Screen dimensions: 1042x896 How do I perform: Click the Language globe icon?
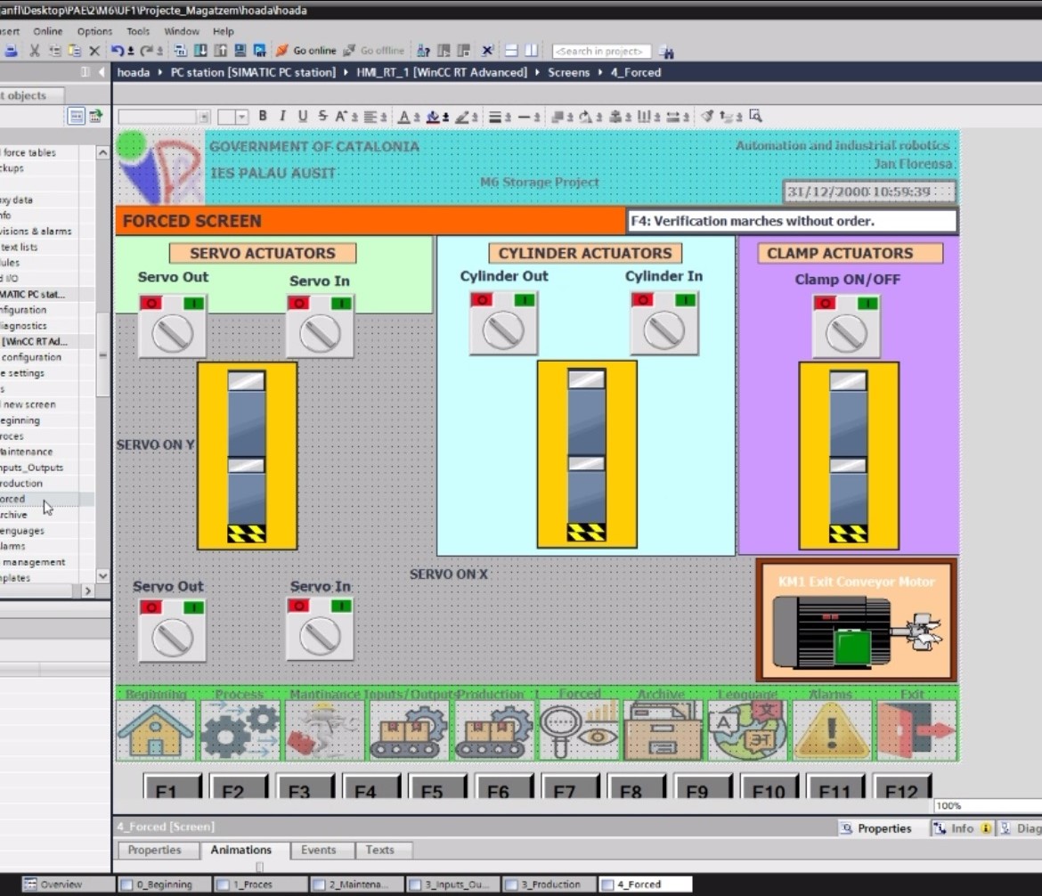747,730
